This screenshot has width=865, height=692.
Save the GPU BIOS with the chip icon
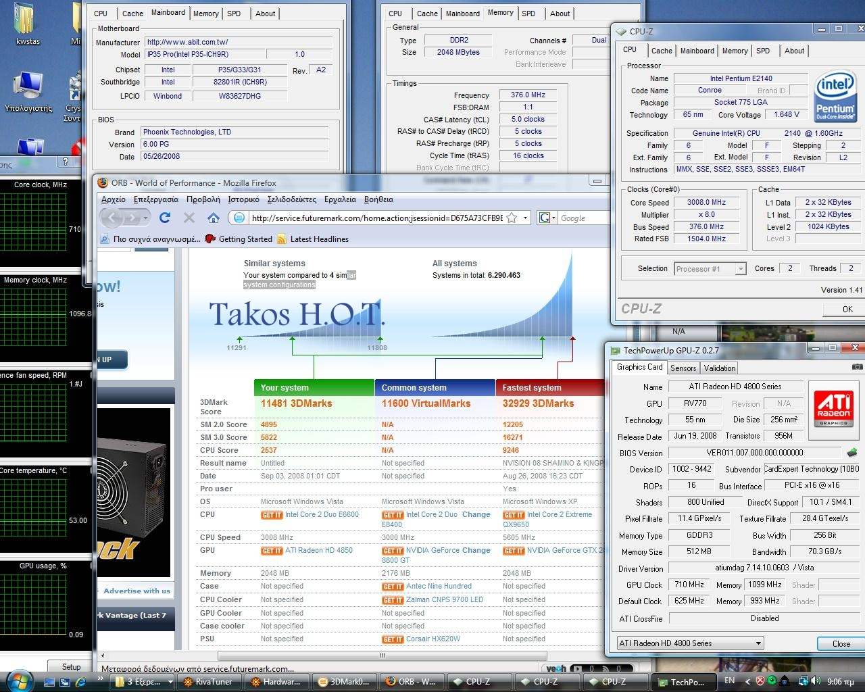tap(852, 452)
